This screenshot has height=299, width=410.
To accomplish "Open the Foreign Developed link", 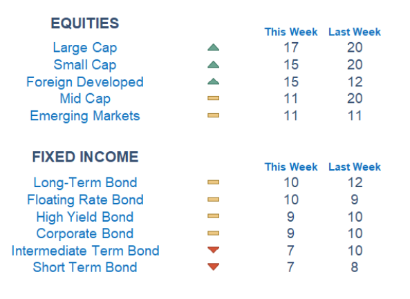I will pos(85,82).
